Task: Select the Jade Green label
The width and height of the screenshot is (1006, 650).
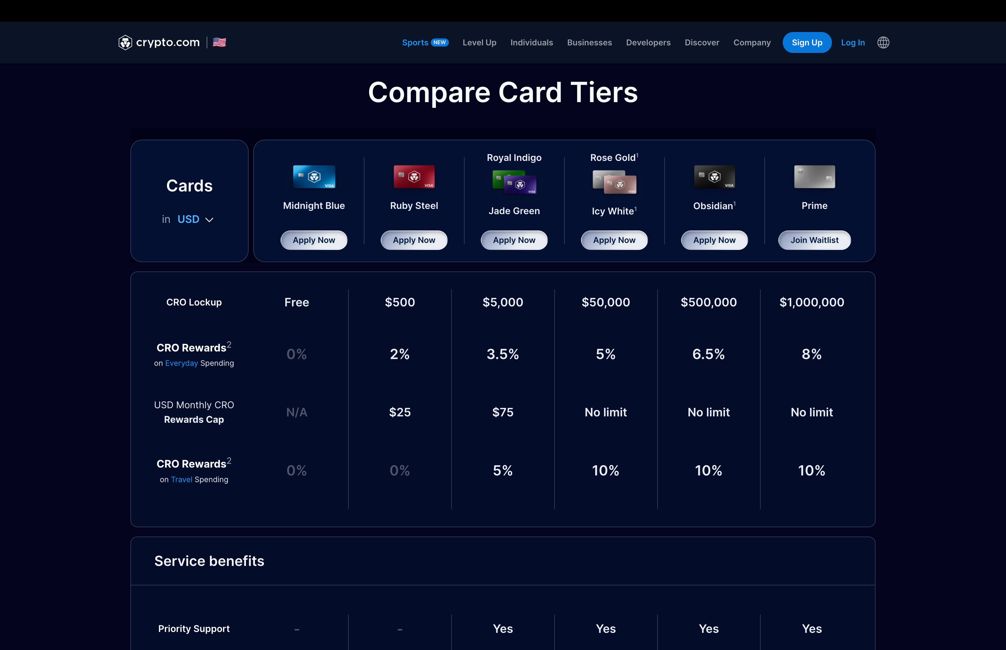Action: point(514,211)
